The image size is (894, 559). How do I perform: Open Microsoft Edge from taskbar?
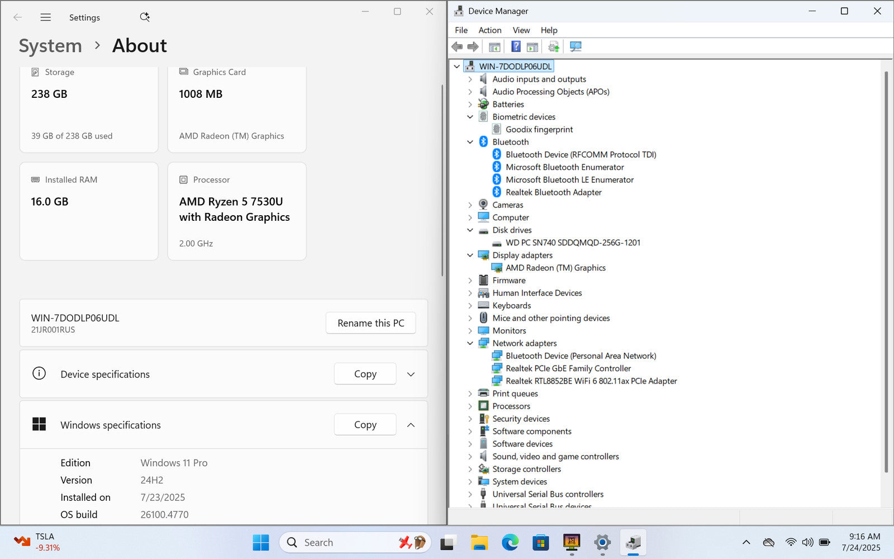[510, 542]
